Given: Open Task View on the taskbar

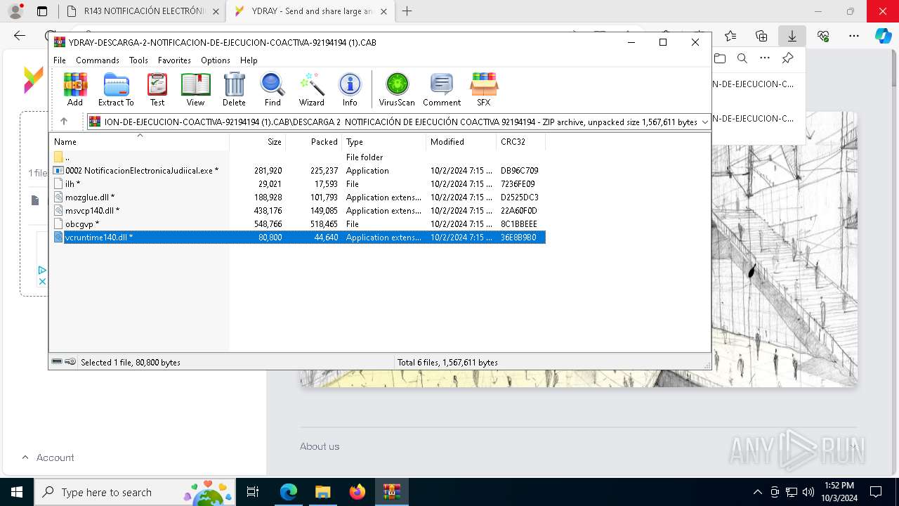Looking at the screenshot, I should tap(254, 492).
